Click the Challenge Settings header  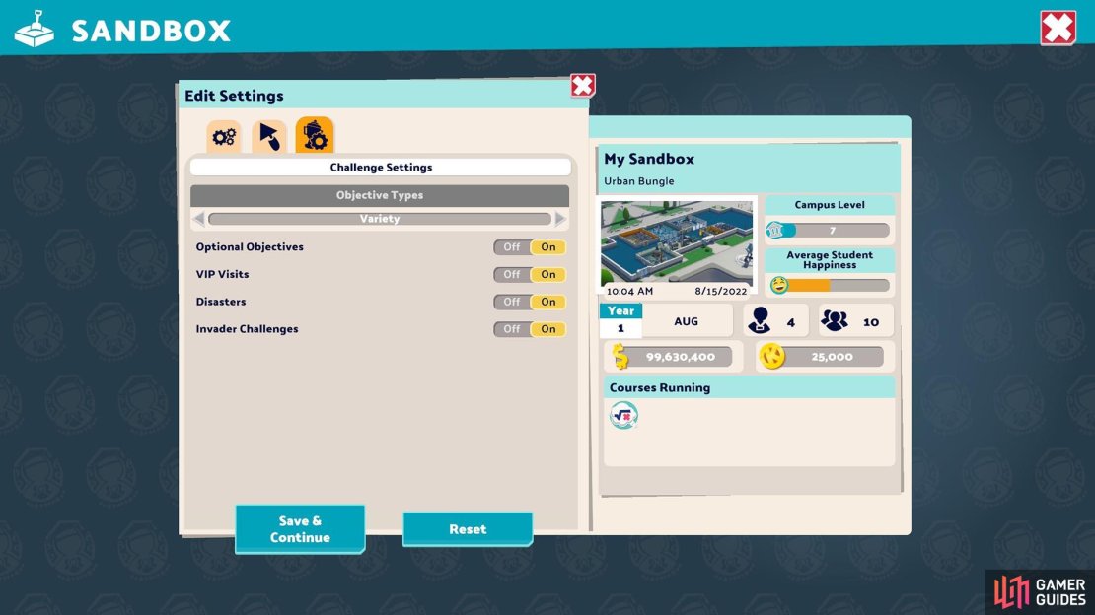tap(381, 168)
